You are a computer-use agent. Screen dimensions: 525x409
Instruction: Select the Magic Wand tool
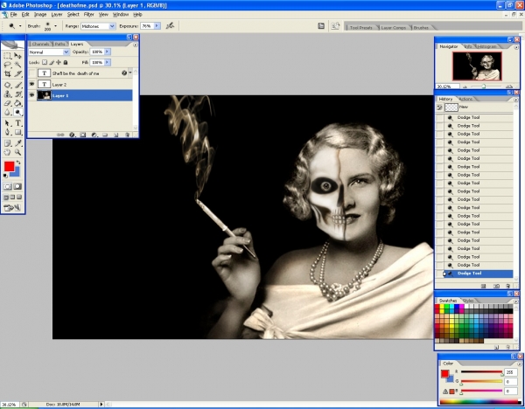[17, 65]
